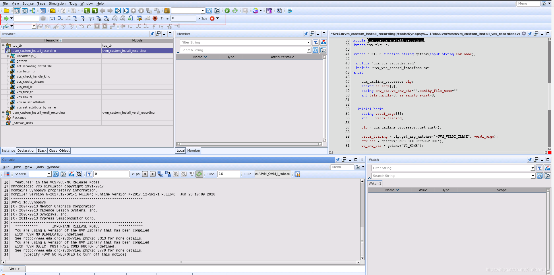Click the source code horizontal scrollbar
554x275 pixels.
[438, 152]
